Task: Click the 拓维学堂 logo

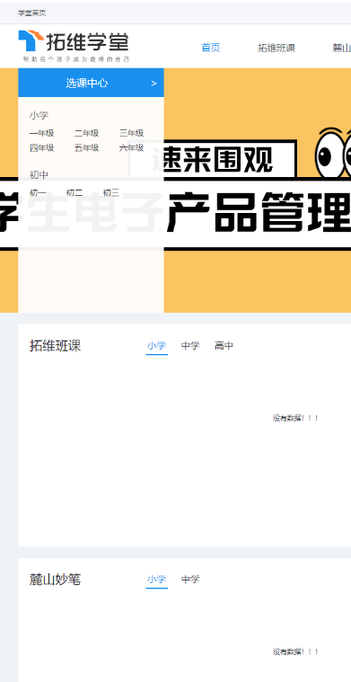Action: (x=74, y=46)
